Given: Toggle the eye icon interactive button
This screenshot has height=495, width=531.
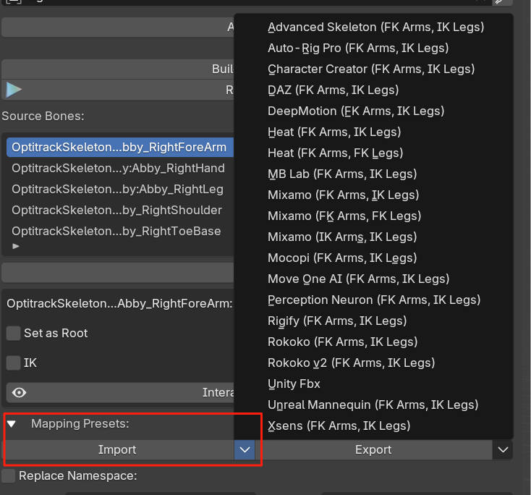Looking at the screenshot, I should tap(19, 393).
